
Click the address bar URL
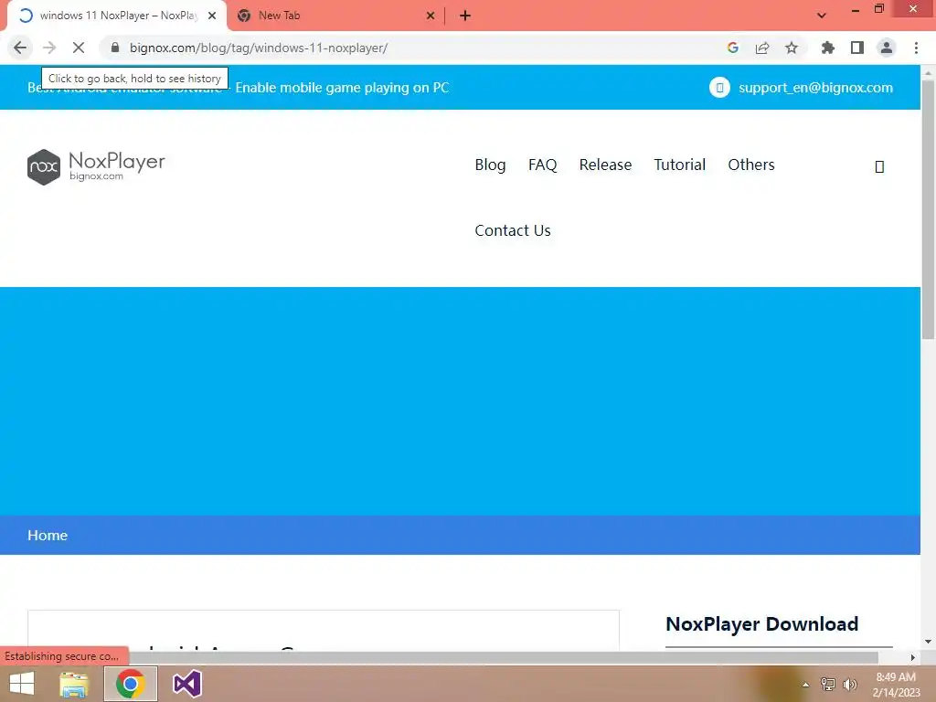coord(259,48)
